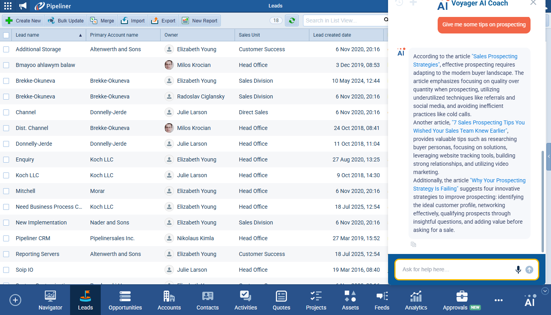Focus the "Ask for help here" input

457,270
